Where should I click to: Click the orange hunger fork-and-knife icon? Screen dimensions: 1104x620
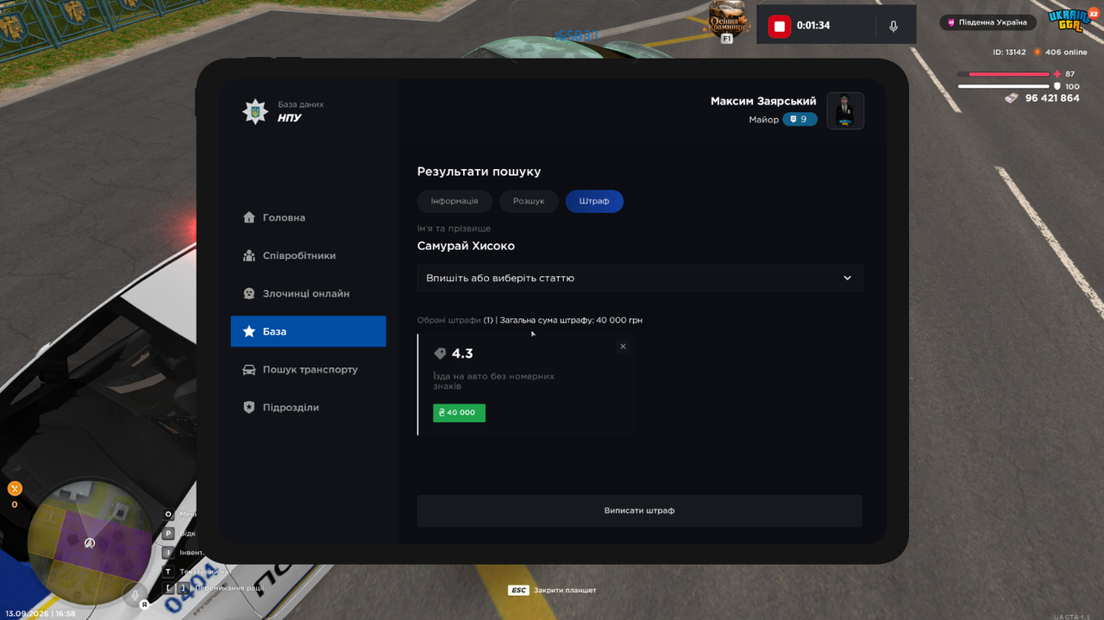(14, 489)
